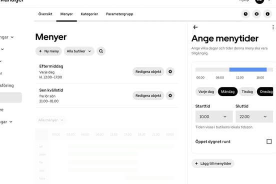Click Lägg till menytider button
Image resolution: width=276 pixels, height=184 pixels.
tap(213, 163)
